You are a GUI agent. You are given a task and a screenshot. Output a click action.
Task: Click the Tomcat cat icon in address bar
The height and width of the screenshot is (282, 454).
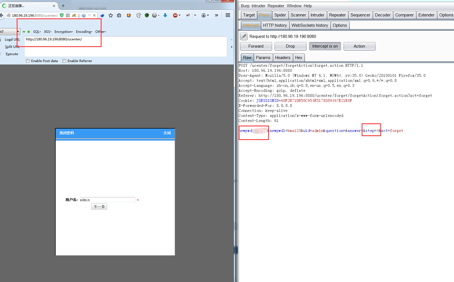[x=74, y=15]
